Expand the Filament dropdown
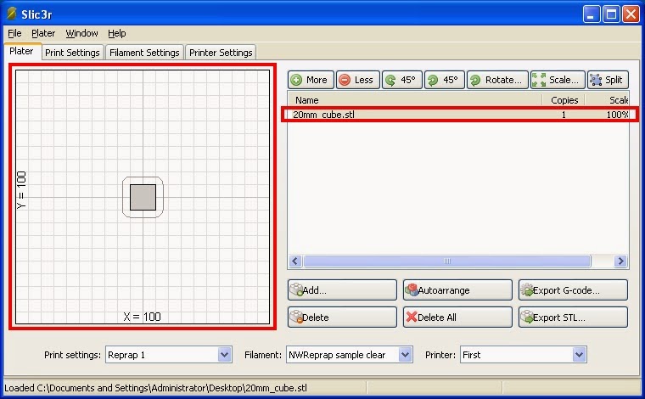The width and height of the screenshot is (645, 399). pyautogui.click(x=405, y=355)
